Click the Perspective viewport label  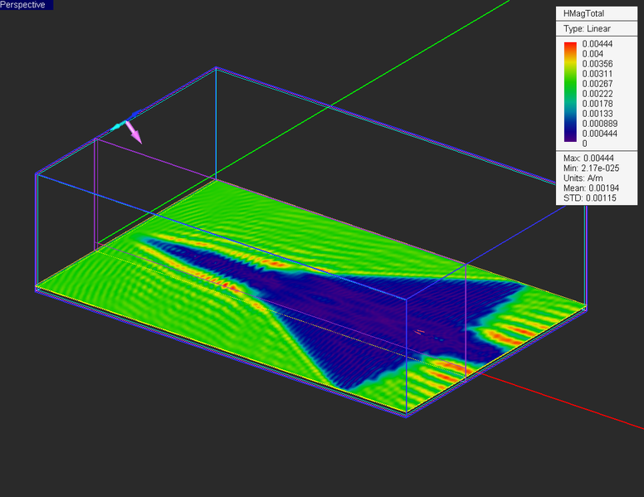(x=22, y=5)
